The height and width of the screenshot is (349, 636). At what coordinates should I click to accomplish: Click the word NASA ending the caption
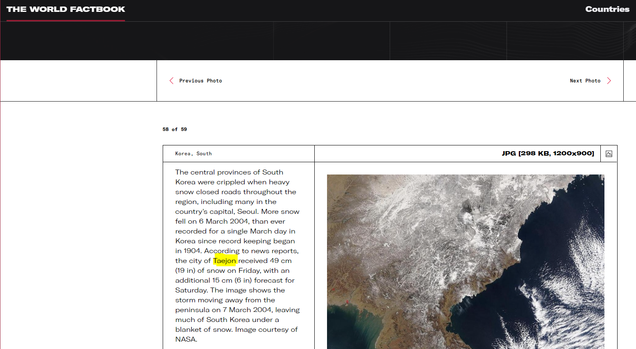click(186, 339)
